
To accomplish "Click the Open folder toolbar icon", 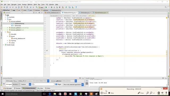I will (x=2, y=7).
